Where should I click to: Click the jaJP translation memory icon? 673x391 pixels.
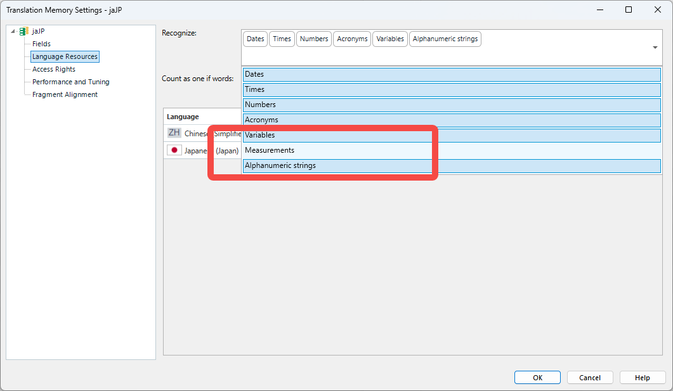23,30
